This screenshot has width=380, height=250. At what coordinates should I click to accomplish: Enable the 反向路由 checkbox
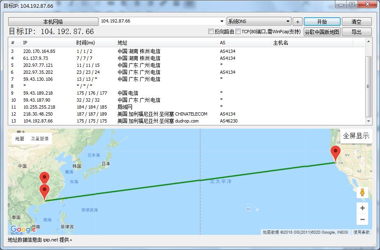(211, 32)
